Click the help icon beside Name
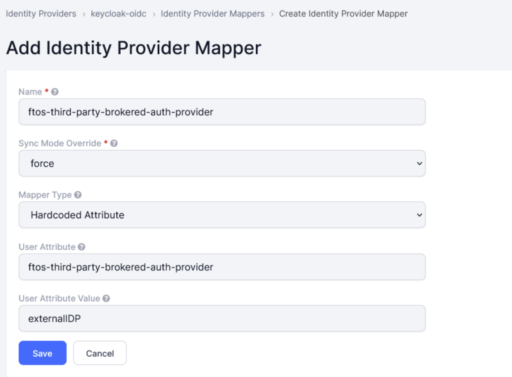 [x=55, y=92]
